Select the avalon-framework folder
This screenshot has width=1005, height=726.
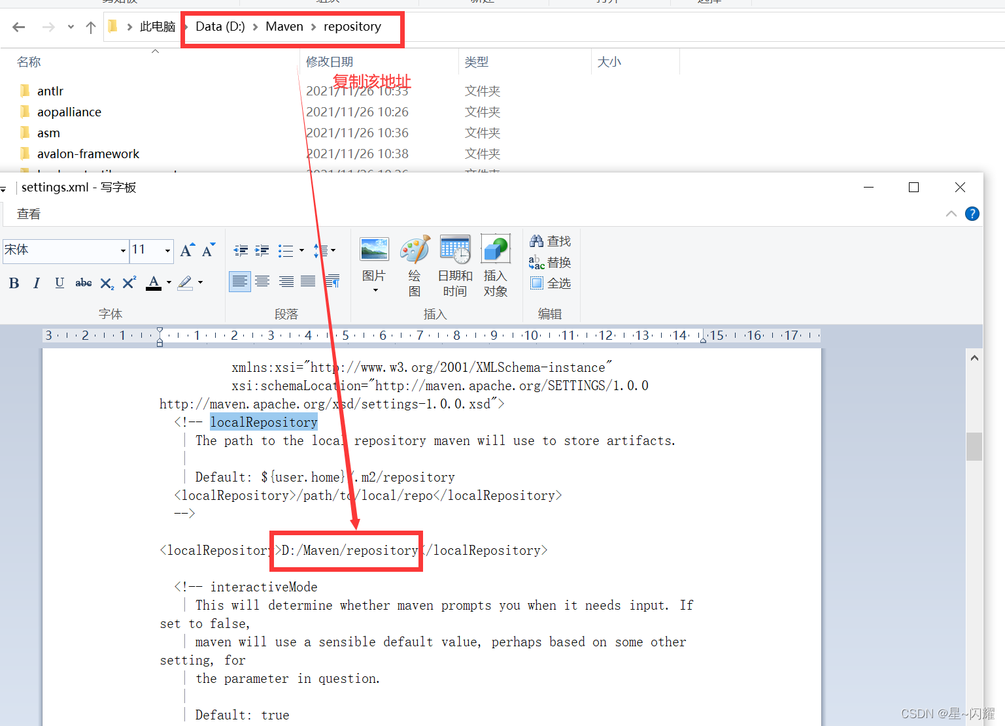tap(88, 154)
